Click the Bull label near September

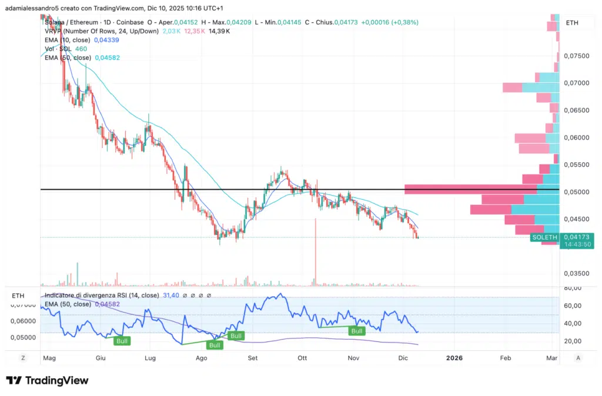pos(236,335)
